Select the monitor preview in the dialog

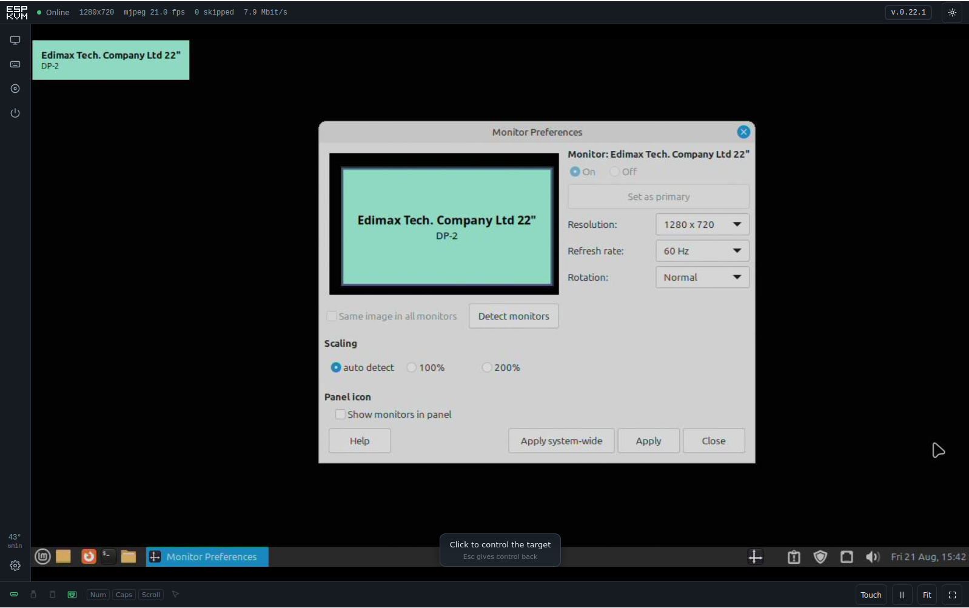[447, 227]
